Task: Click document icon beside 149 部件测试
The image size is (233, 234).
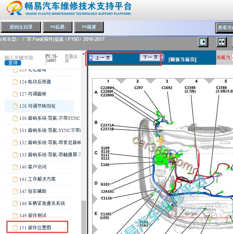Action: tap(15, 216)
